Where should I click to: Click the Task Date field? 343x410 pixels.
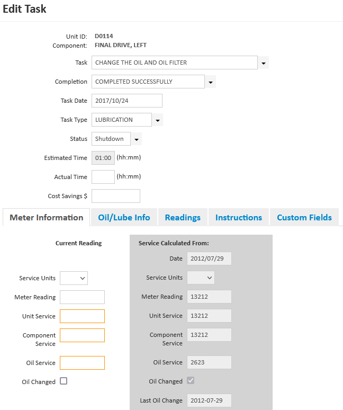127,101
